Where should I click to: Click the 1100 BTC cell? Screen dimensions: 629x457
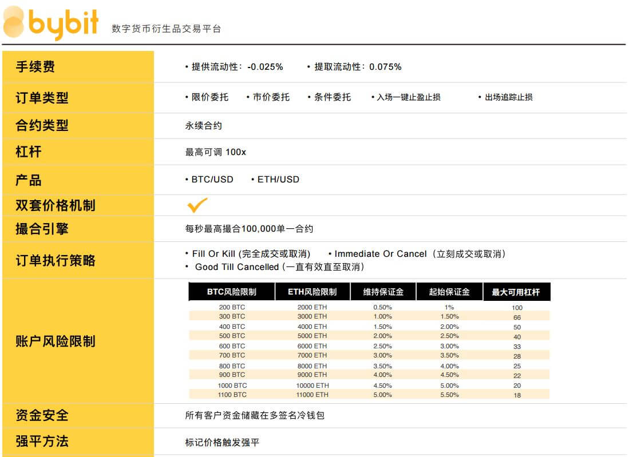pos(232,395)
